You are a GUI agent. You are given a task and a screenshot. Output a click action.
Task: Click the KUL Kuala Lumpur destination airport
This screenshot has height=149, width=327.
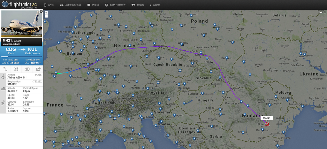[33, 51]
